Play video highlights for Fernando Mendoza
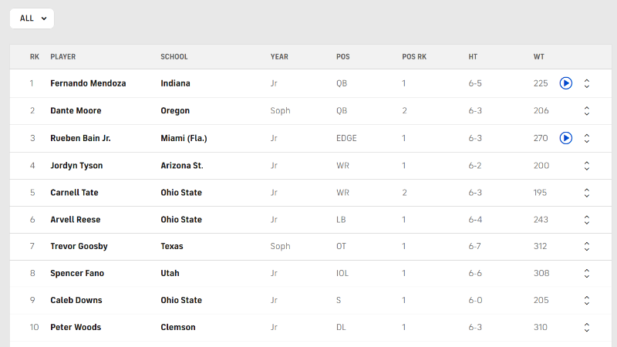 click(565, 83)
